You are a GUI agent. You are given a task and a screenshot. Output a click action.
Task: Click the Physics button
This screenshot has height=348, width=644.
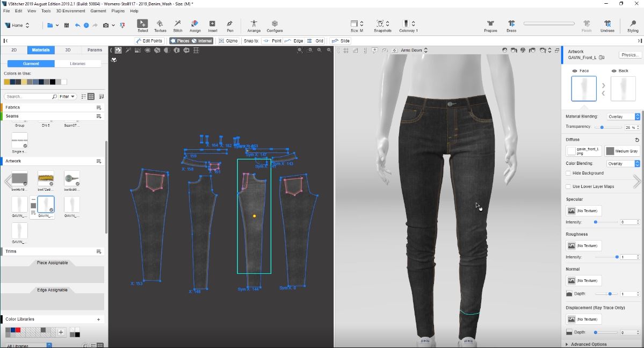click(x=629, y=55)
